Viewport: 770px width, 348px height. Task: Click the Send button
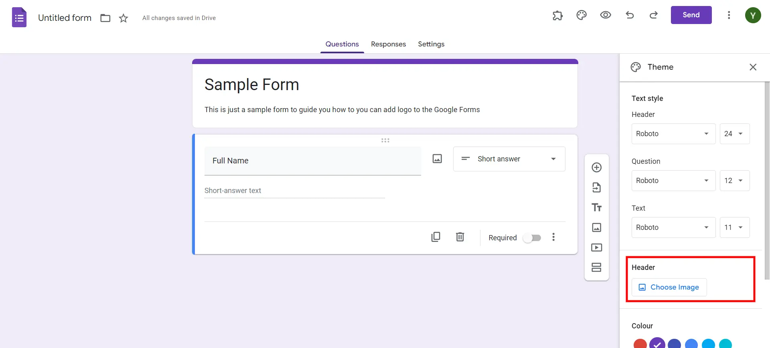[x=691, y=15]
